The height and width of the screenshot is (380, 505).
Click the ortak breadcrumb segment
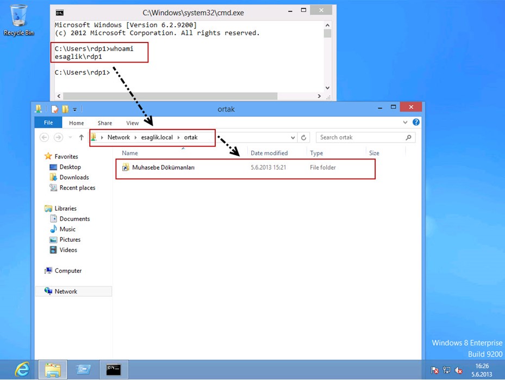(191, 137)
